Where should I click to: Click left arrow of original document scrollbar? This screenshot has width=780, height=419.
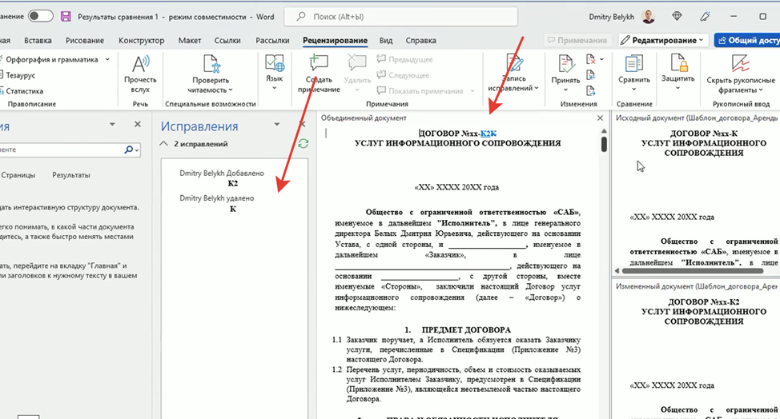(x=617, y=271)
